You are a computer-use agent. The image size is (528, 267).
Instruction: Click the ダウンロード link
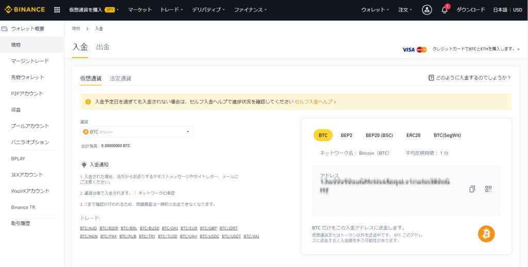[x=471, y=10]
